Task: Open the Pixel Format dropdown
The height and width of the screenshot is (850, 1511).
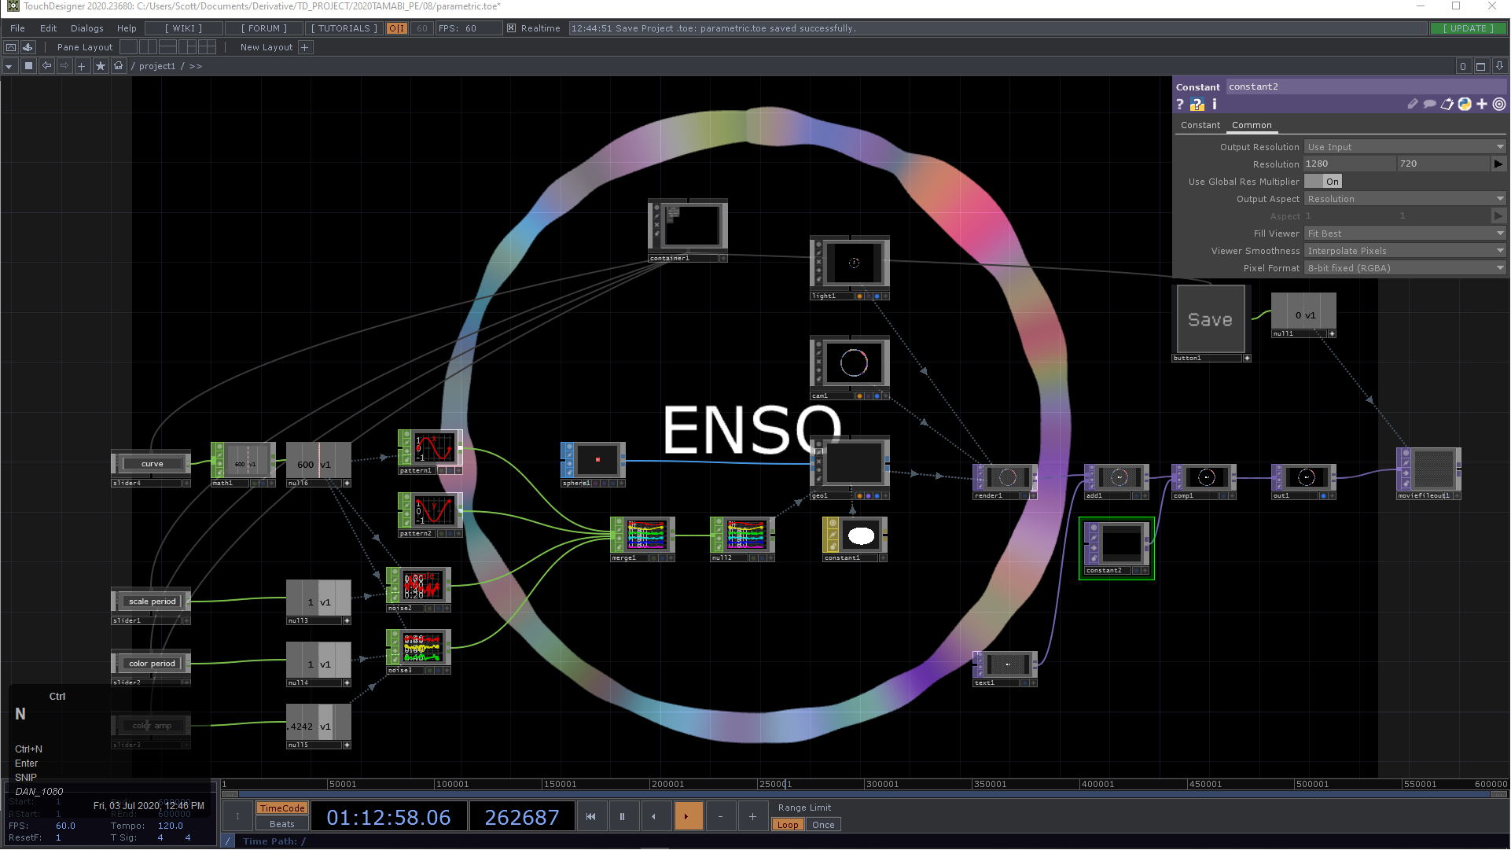Action: (1404, 268)
